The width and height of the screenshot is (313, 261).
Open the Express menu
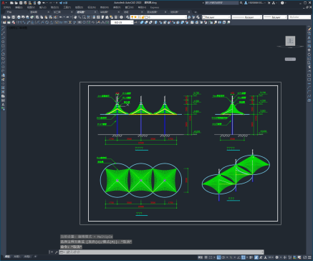click(155, 7)
